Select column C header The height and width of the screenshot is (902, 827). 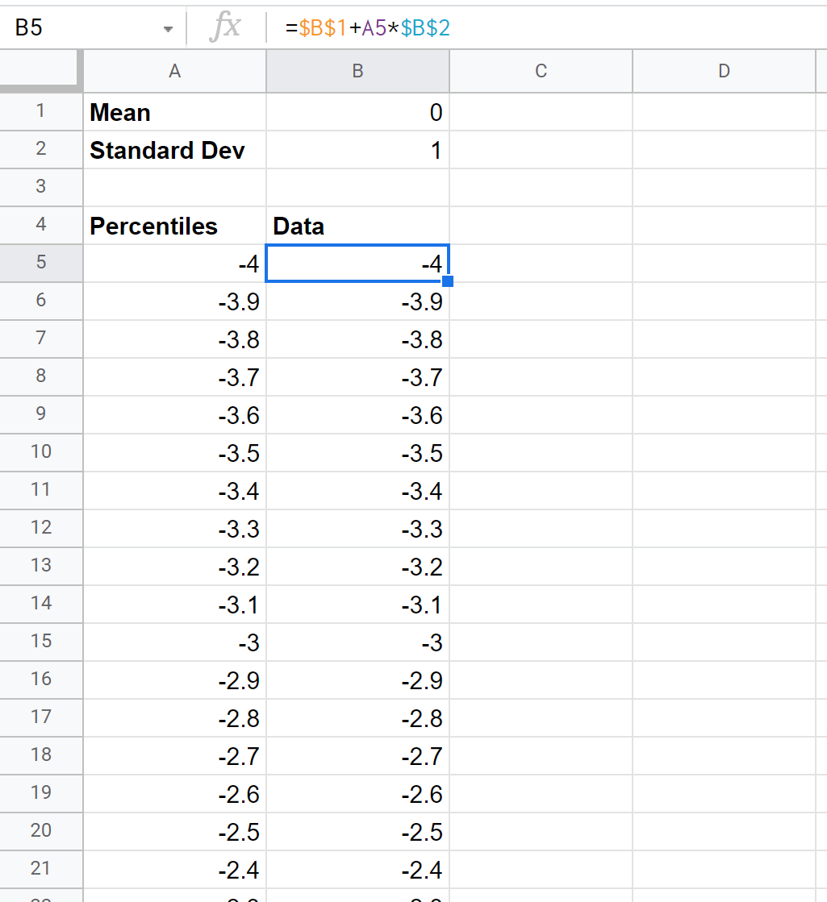pos(541,71)
